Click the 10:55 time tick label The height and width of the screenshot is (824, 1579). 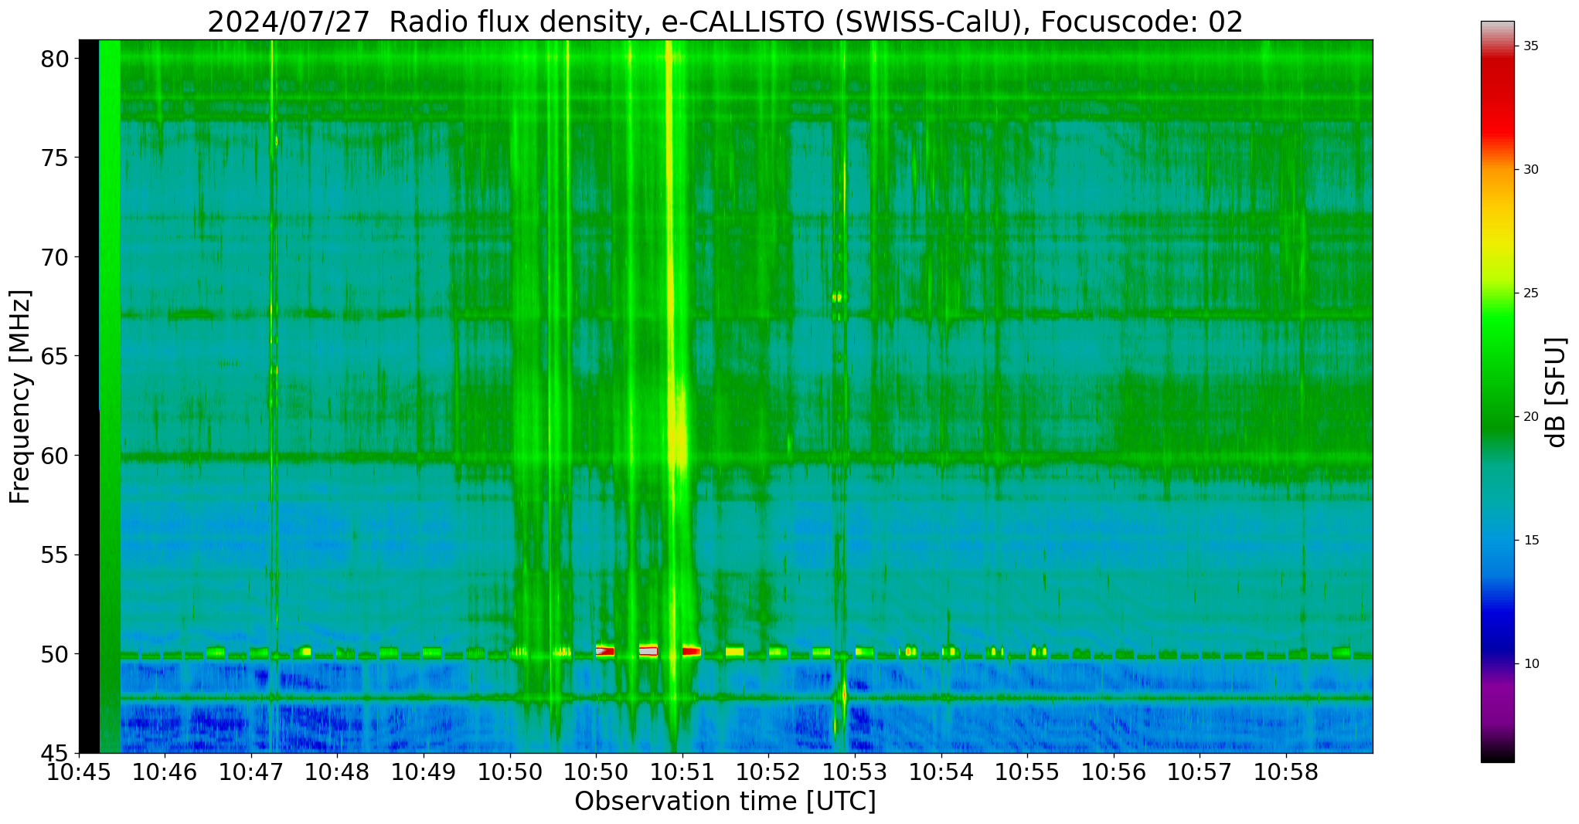coord(1027,772)
